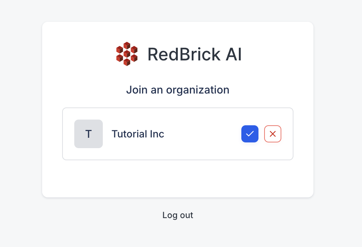
Task: Click the red outlined X button
Action: click(273, 134)
